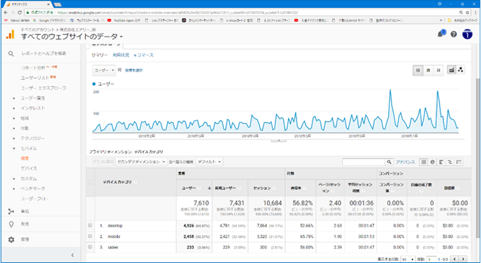Open the Google Analytics logo home
The width and height of the screenshot is (481, 263).
10,34
